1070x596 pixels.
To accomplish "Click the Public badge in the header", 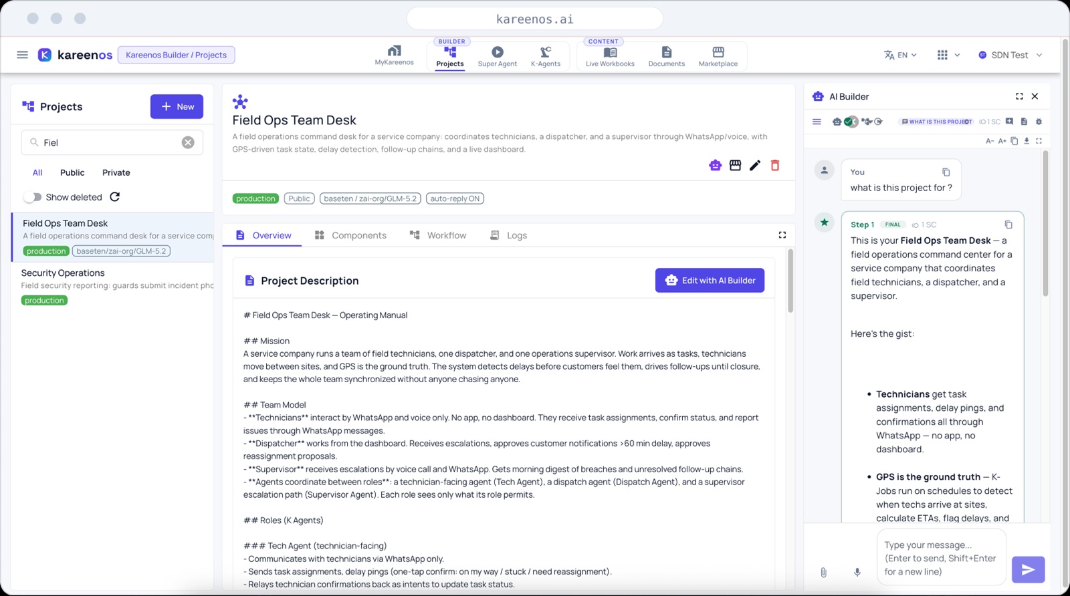I will (299, 198).
